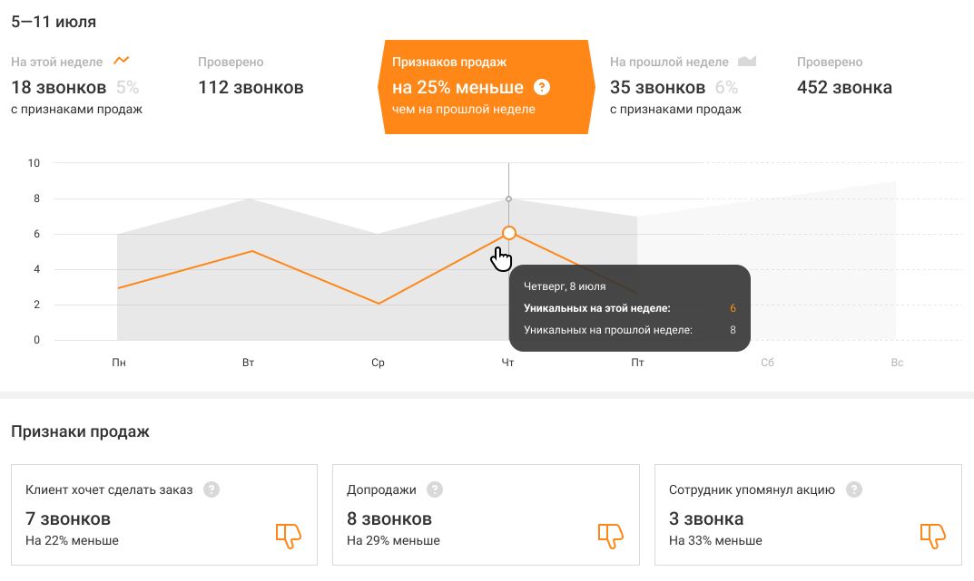This screenshot has height=581, width=974.
Task: Click the small gray last-week marker above Thursday
Action: [x=508, y=199]
